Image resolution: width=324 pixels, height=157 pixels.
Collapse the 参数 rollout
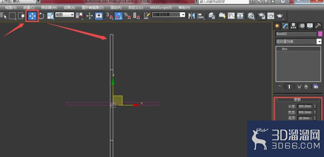298,100
